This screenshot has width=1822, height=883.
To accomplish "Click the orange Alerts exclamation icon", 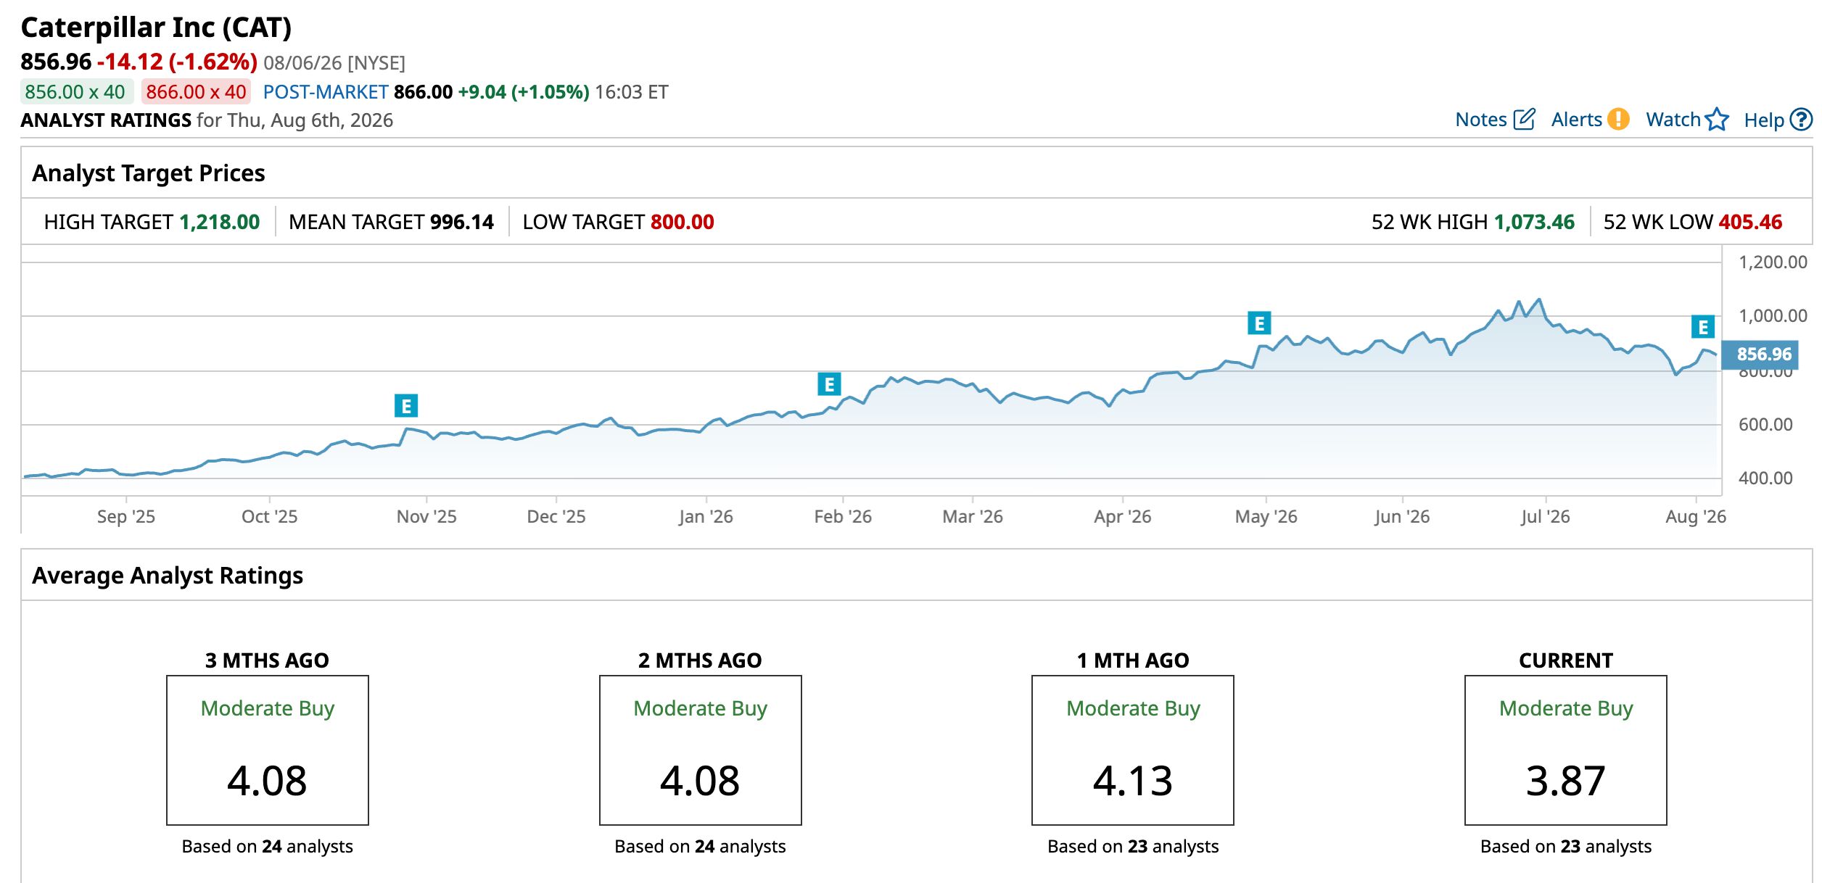I will (1618, 119).
